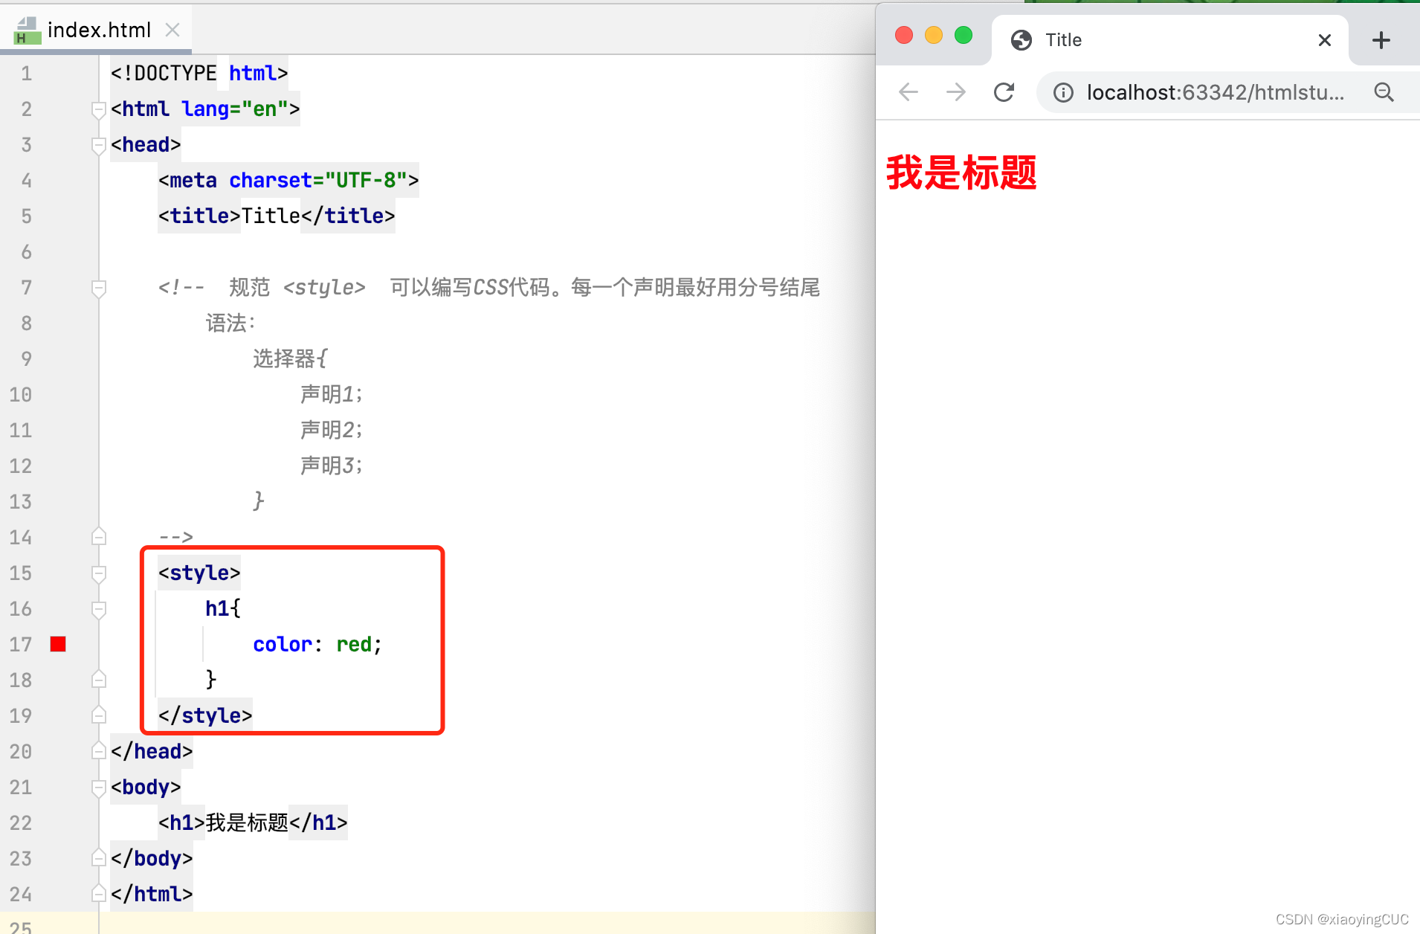
Task: Click line number 17 in gutter
Action: [x=20, y=645]
